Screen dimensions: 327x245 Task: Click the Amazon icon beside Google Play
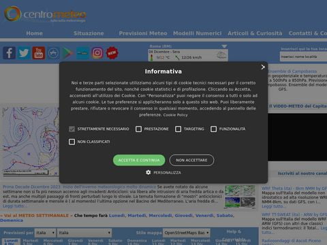pos(82,53)
